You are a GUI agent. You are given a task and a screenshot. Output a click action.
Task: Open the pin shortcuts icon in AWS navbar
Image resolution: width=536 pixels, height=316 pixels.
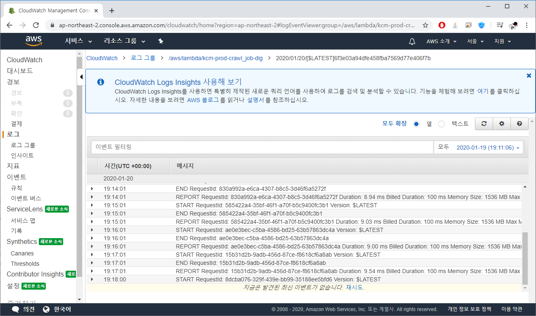click(161, 41)
